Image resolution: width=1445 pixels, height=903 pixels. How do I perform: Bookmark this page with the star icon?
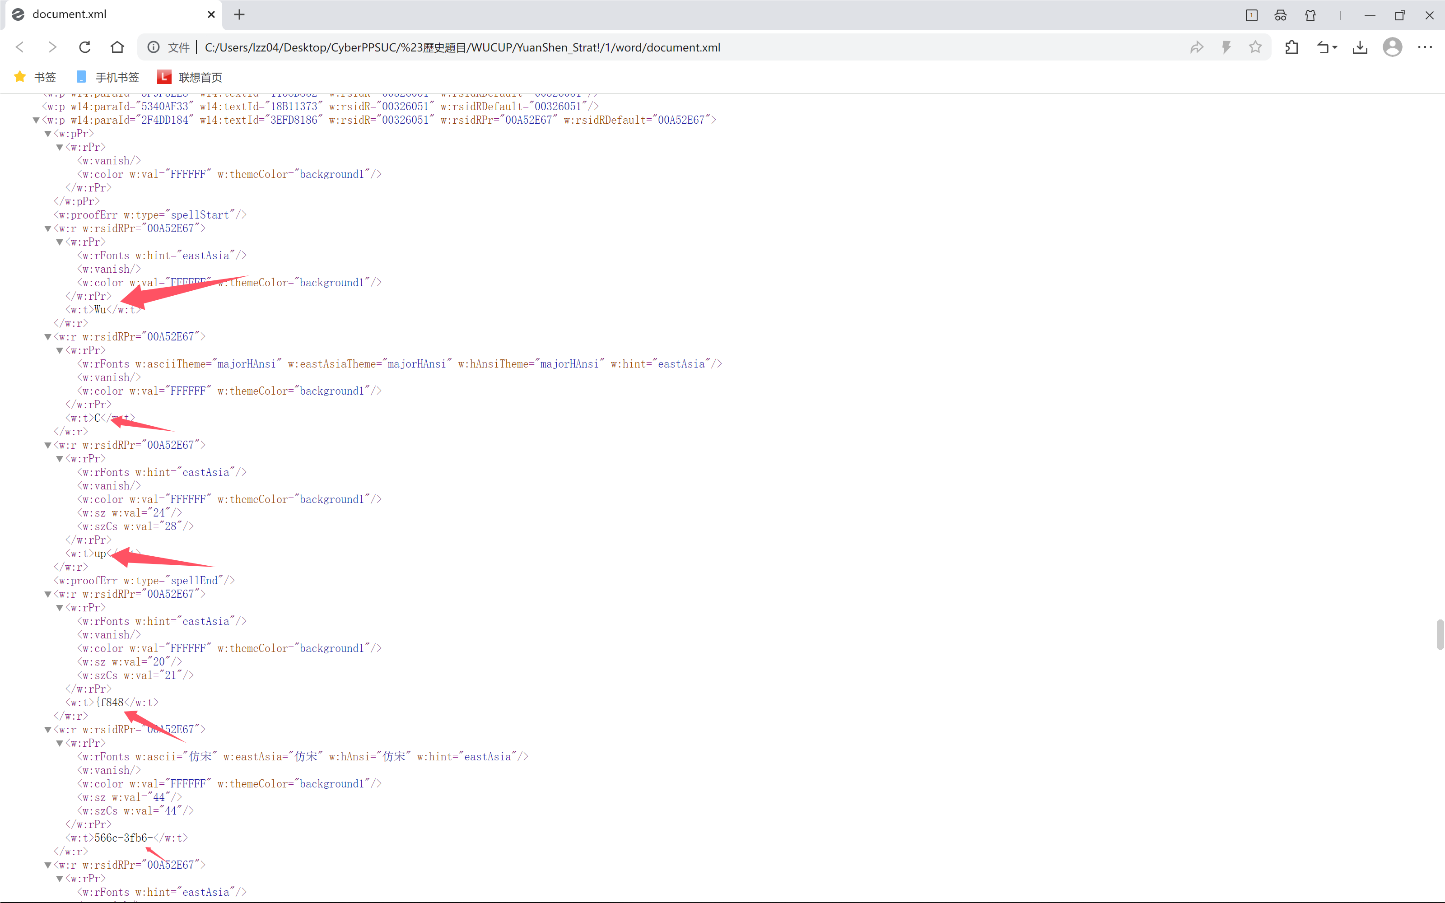[x=1256, y=47]
